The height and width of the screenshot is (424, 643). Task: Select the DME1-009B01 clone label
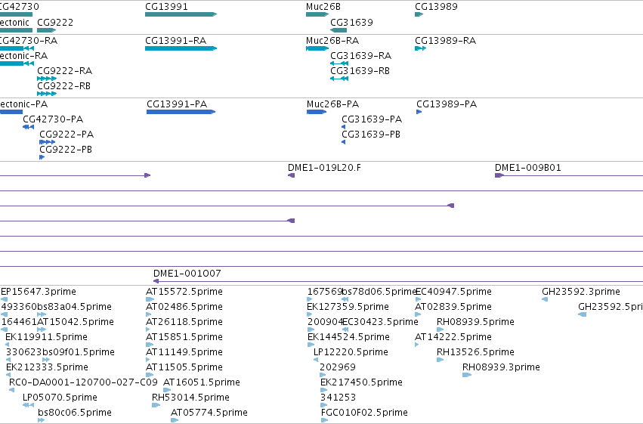coord(528,168)
